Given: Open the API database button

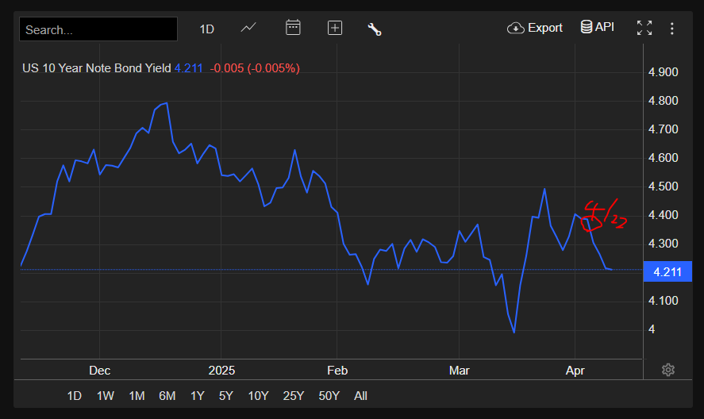Looking at the screenshot, I should 598,28.
